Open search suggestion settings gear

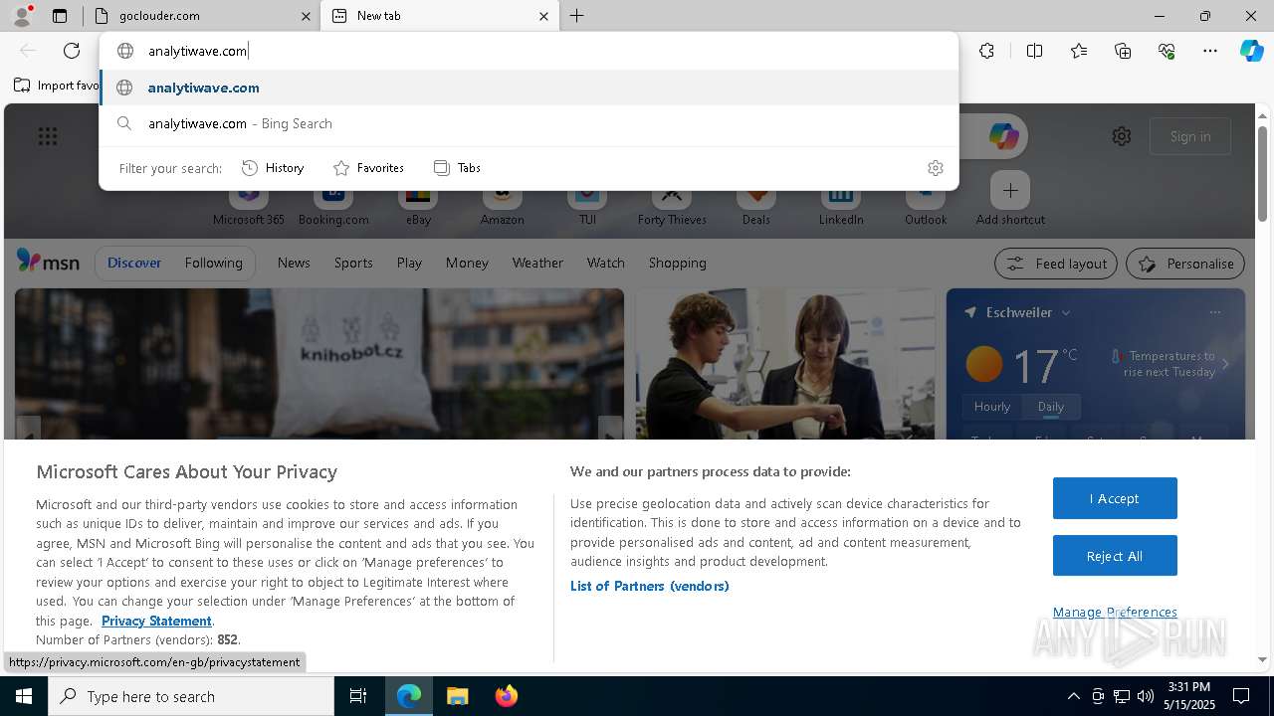[935, 168]
